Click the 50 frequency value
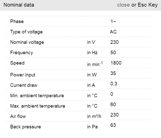The image size is (161, 138). tap(113, 53)
